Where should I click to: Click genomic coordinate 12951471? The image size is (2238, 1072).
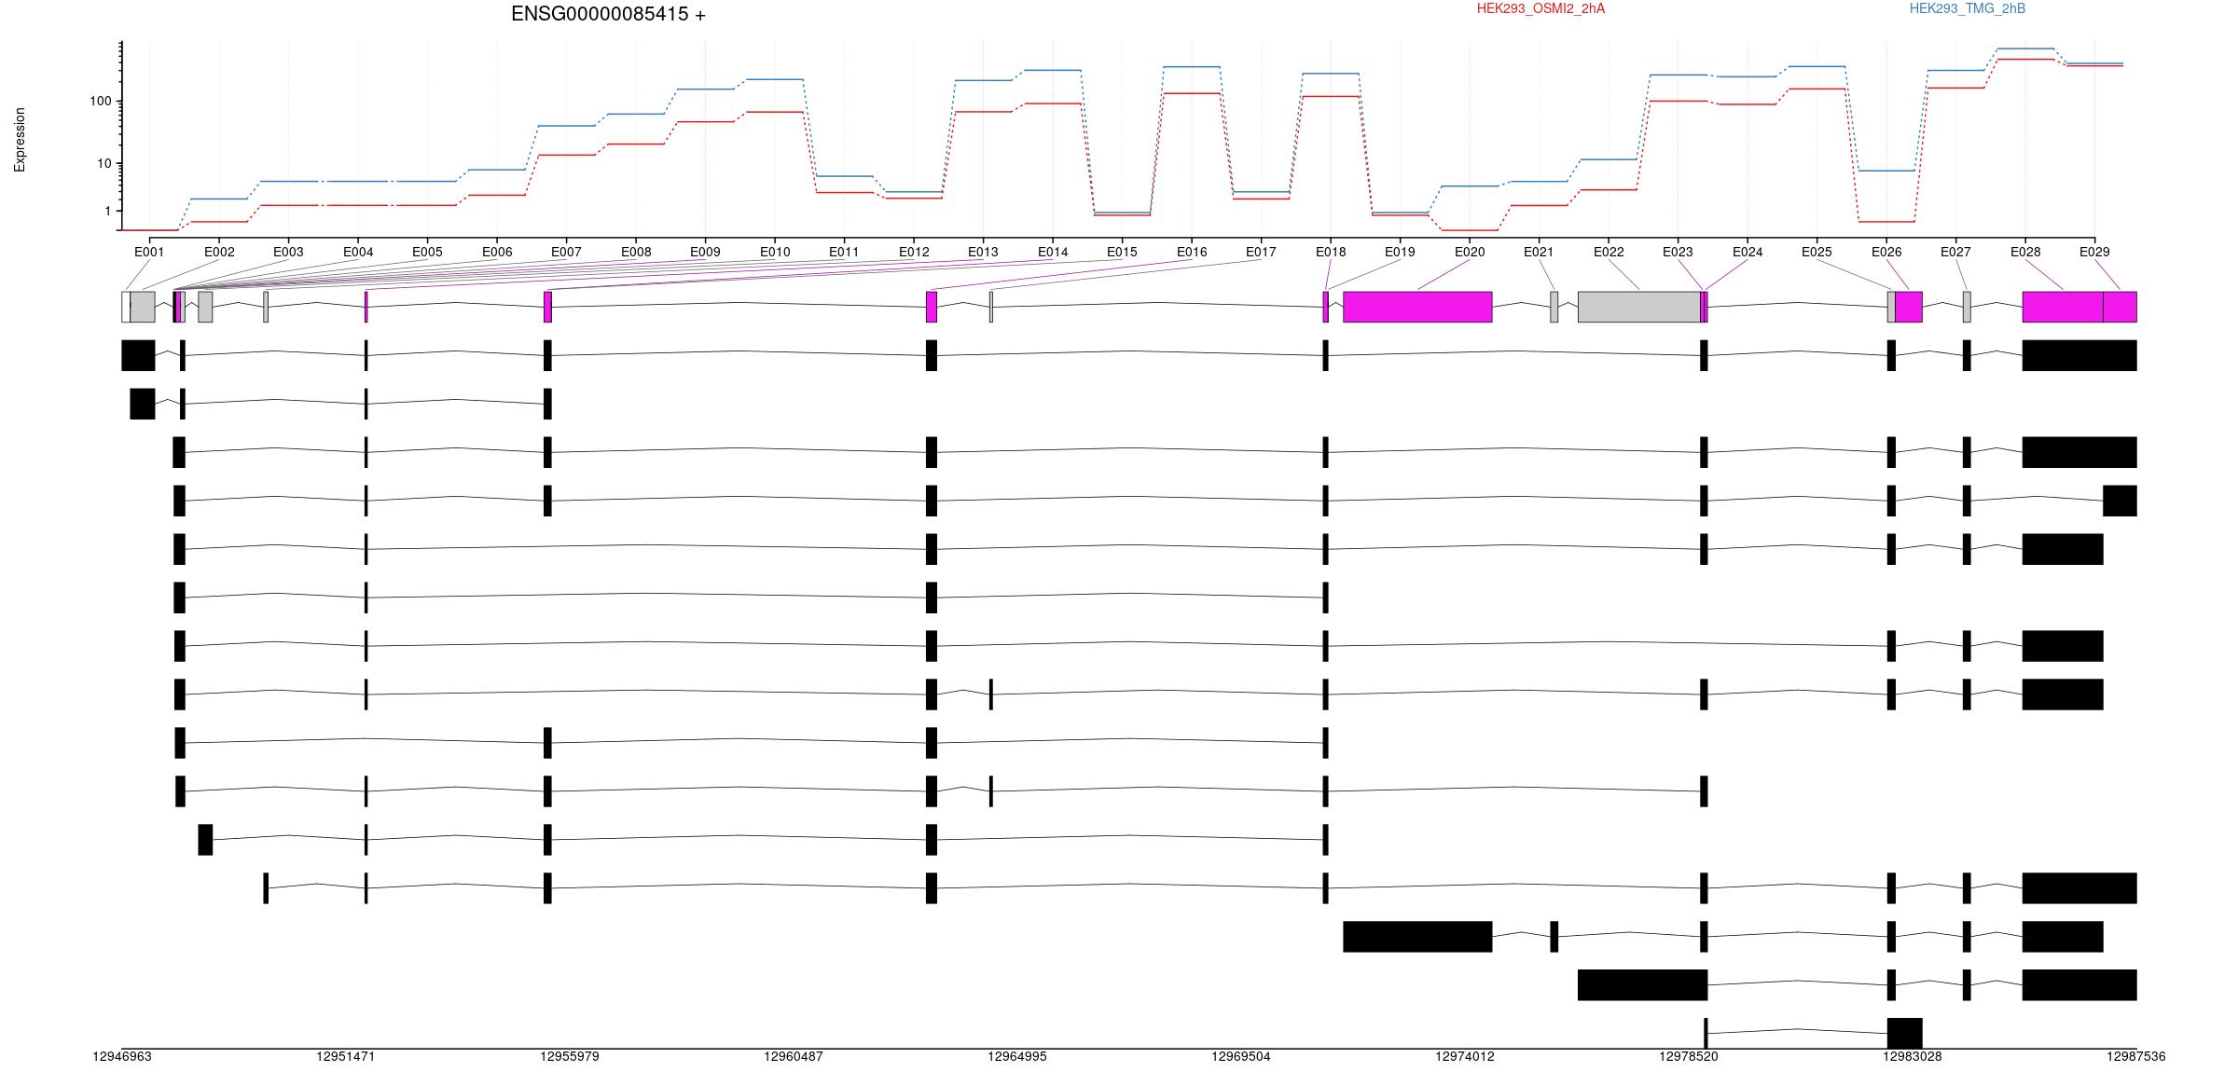346,1056
